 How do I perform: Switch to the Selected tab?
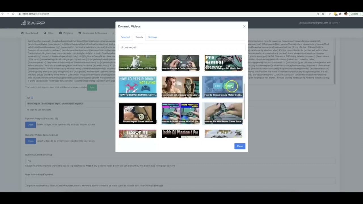point(125,37)
